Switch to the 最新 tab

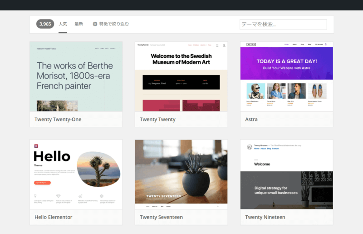coord(79,24)
